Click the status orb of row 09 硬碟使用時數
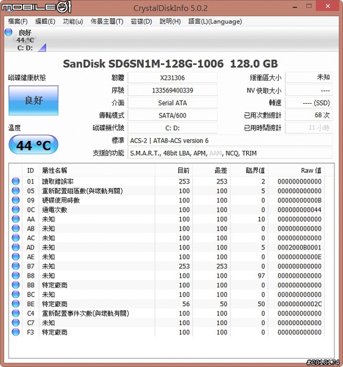This screenshot has width=343, height=367. coord(15,200)
